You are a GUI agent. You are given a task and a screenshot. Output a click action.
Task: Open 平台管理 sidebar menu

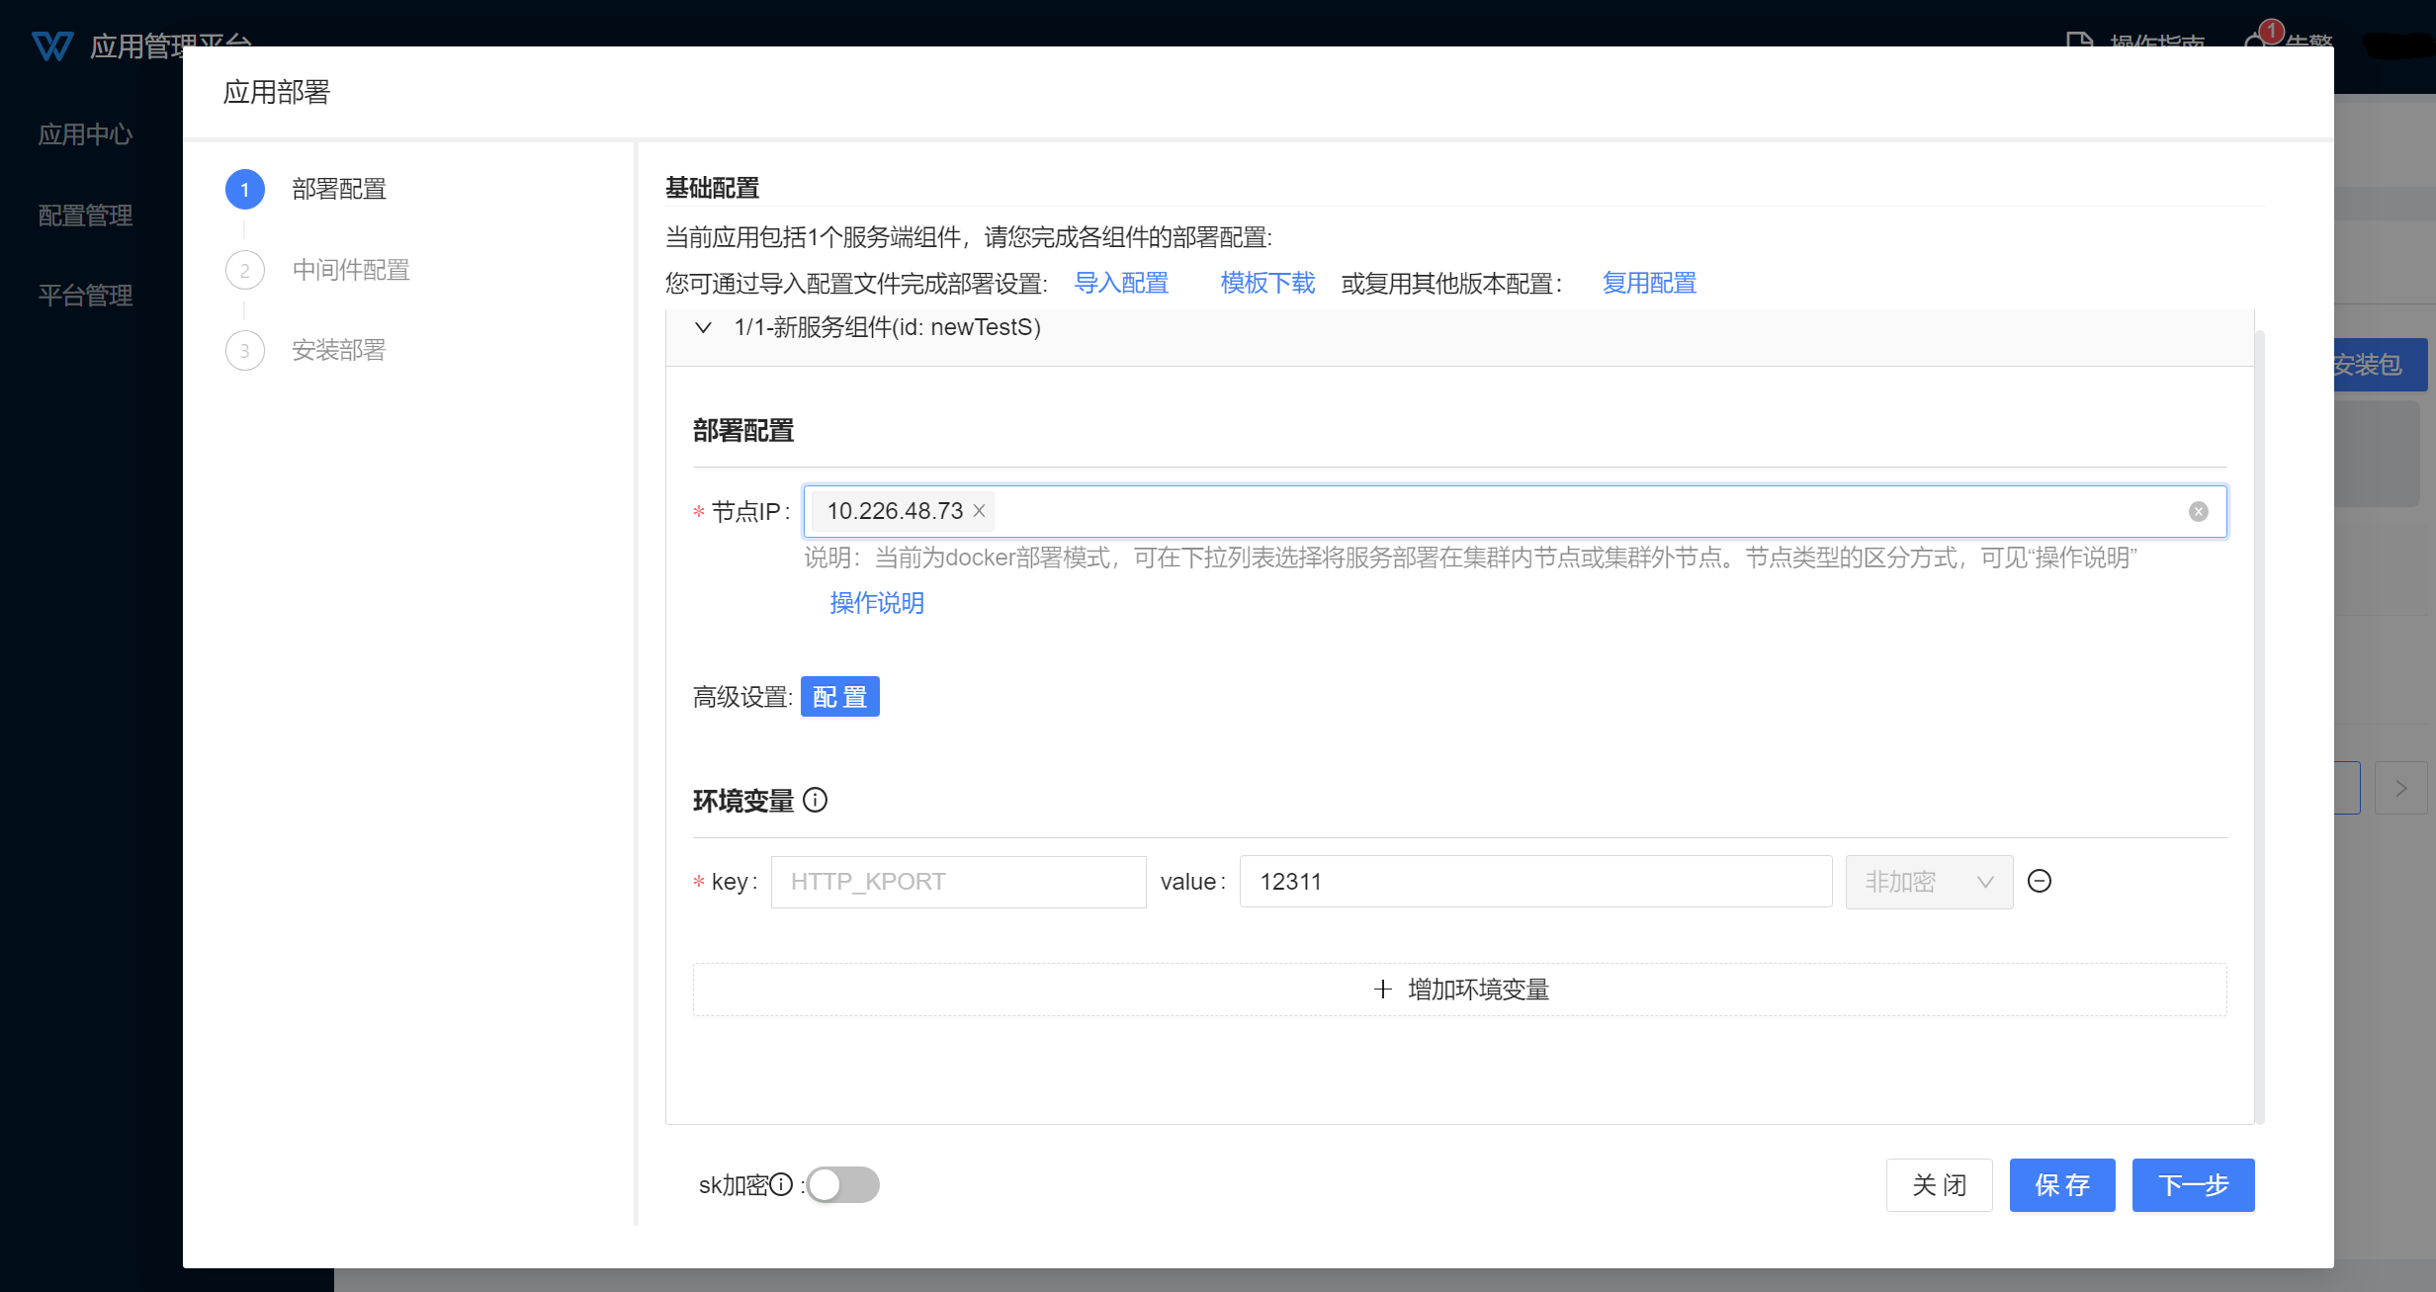pos(85,296)
